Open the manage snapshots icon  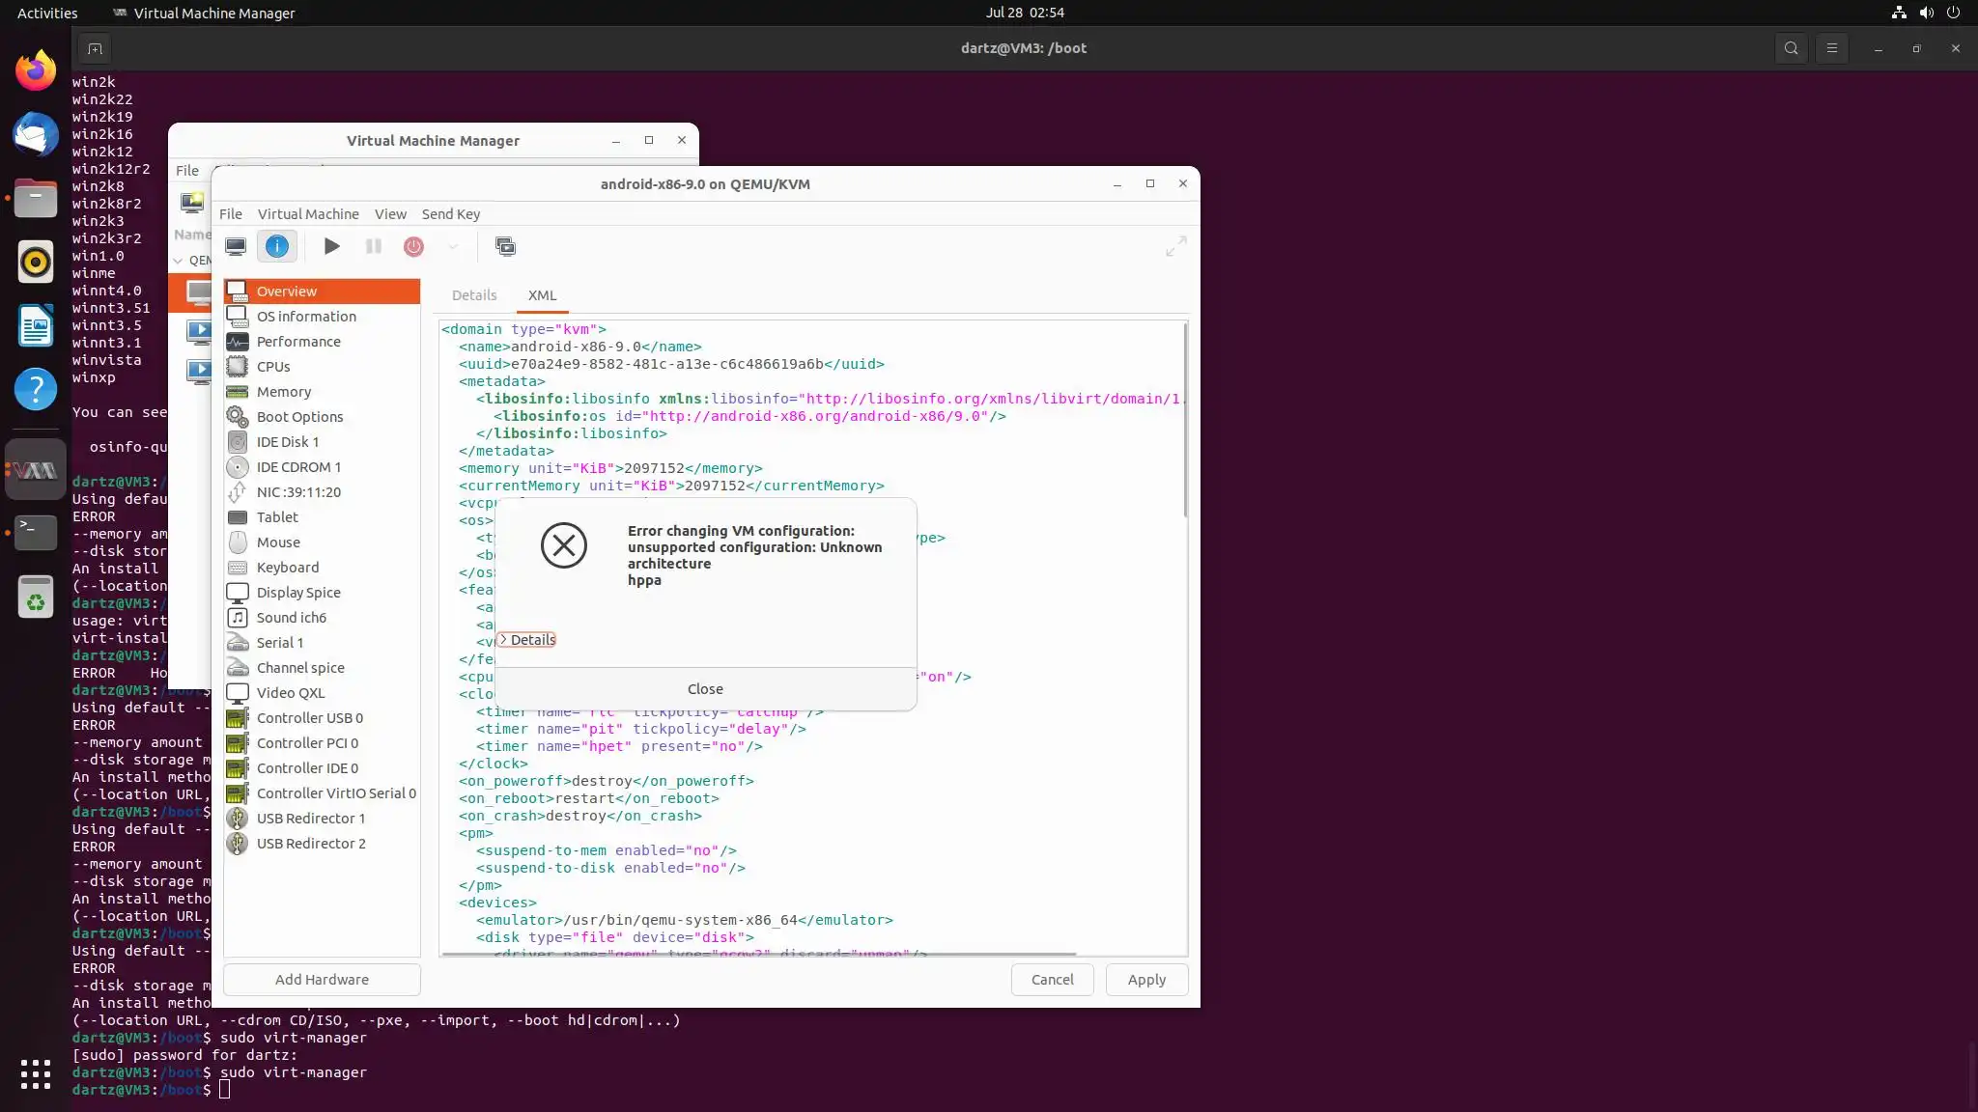pos(505,246)
